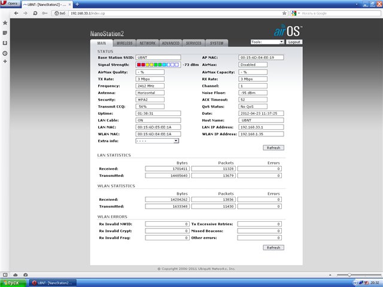Expand the Tools dropdown

coord(268,42)
